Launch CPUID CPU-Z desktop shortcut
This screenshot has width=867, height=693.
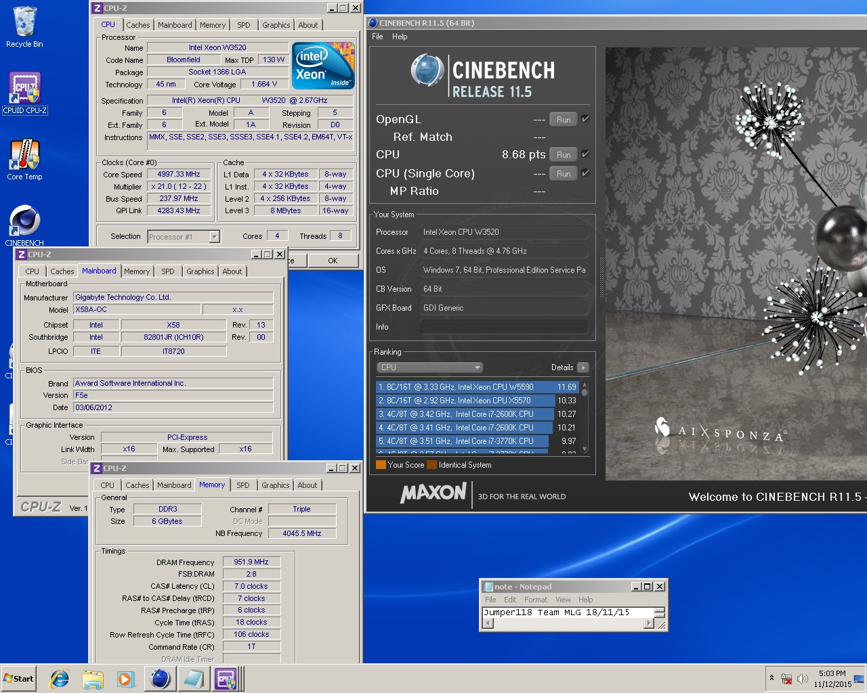pyautogui.click(x=24, y=93)
